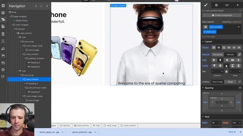Collapse the card_h5-max-width tree node
Viewport: 243px width, 136px height.
tap(24, 88)
